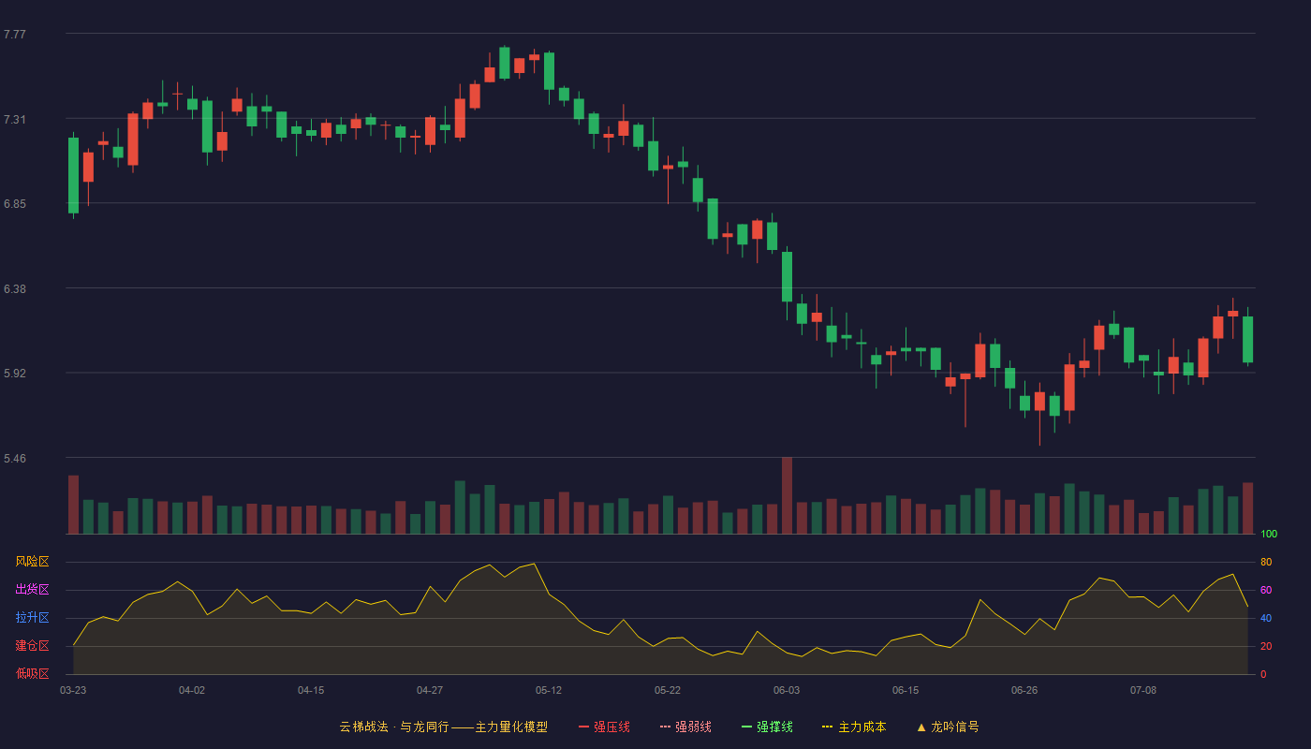The width and height of the screenshot is (1311, 749).
Task: Select the 拉升区 zone label
Action: (32, 618)
